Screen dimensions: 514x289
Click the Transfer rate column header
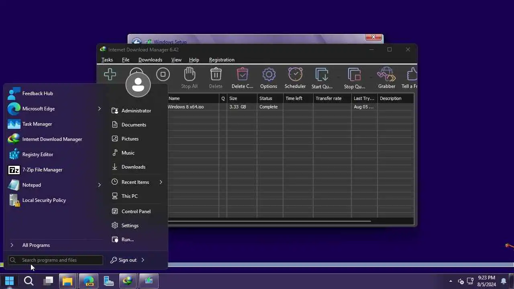pyautogui.click(x=332, y=98)
